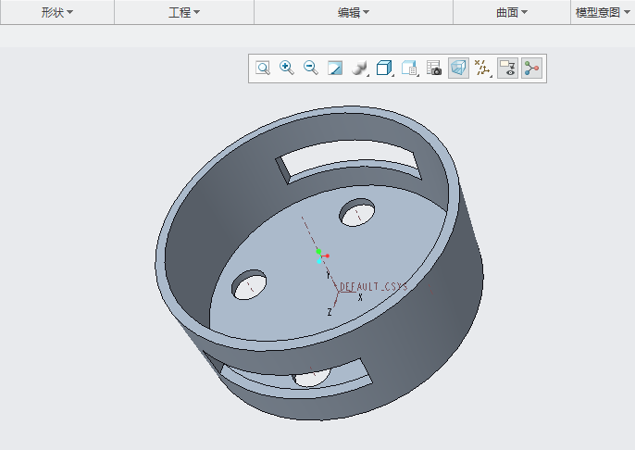
Task: Open the saved orientations cube icon
Action: click(385, 69)
